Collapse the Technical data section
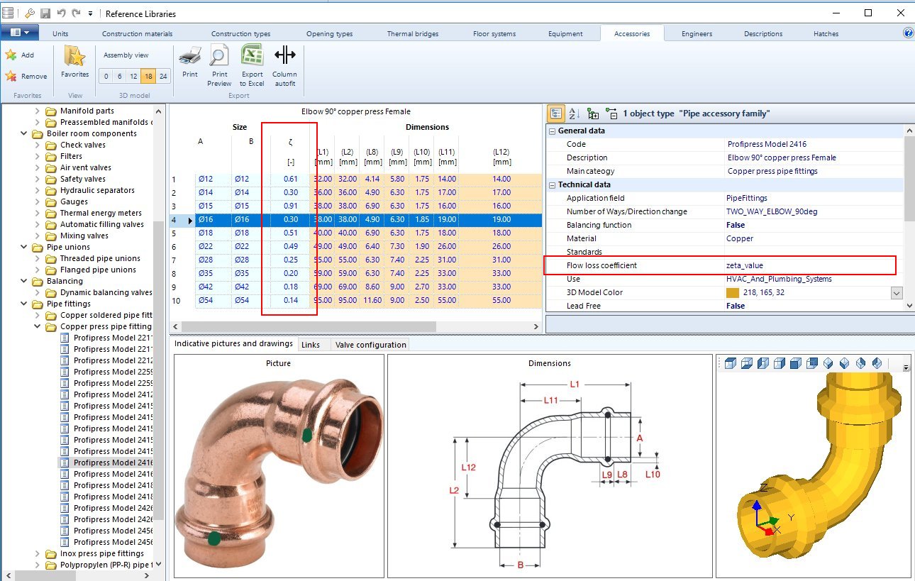 point(552,184)
